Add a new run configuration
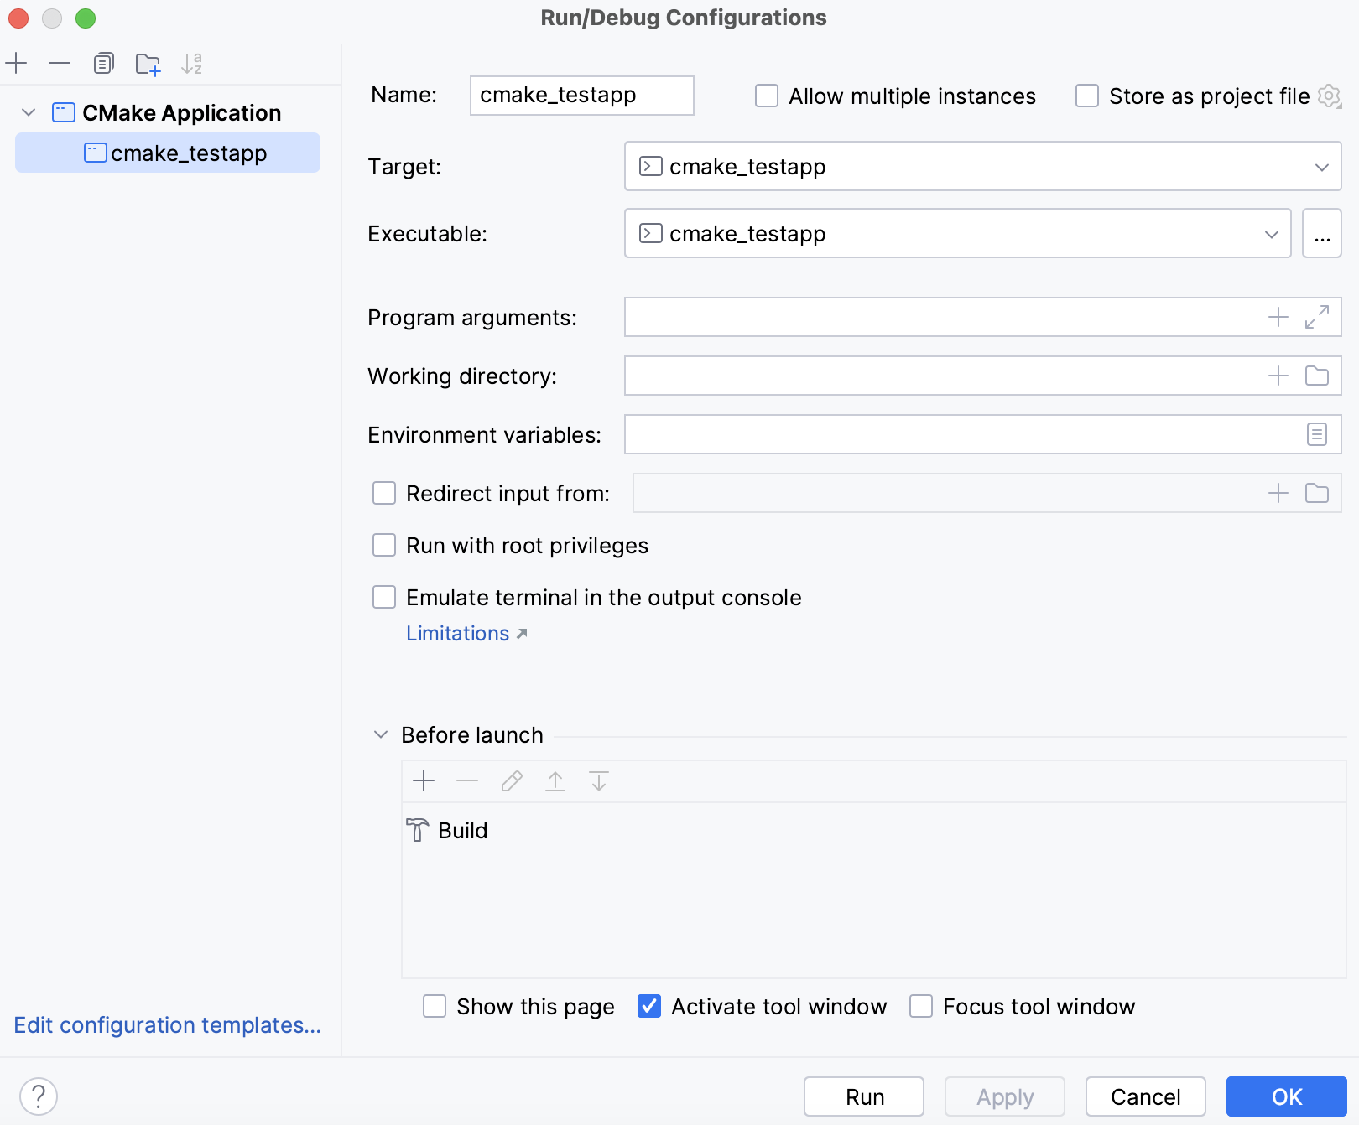Viewport: 1359px width, 1125px height. point(17,62)
